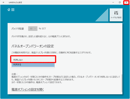Image resolution: width=130 pixels, height=99 pixels.
Task: Click the vertical scrollbar in settings panel
Action: point(122,83)
